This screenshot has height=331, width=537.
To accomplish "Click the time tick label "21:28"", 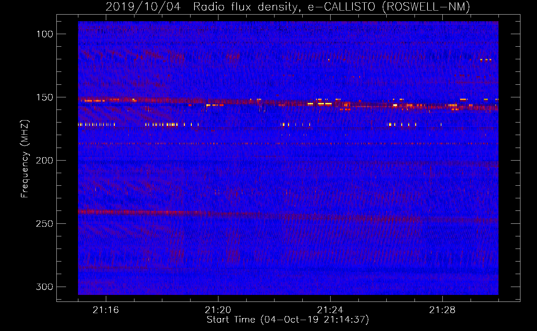I will (x=442, y=310).
